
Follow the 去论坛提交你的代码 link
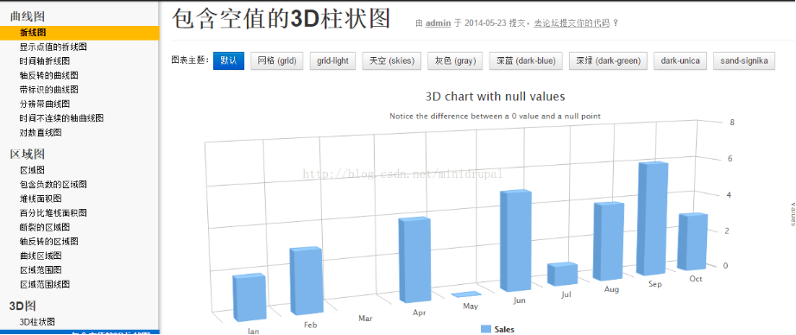coord(572,23)
